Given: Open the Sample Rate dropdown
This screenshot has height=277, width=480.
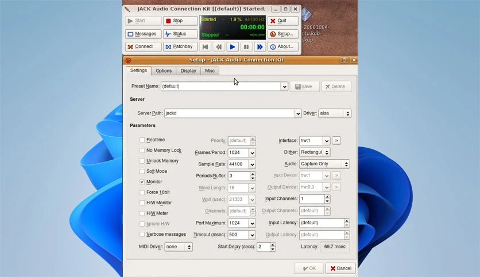Looking at the screenshot, I should [252, 164].
